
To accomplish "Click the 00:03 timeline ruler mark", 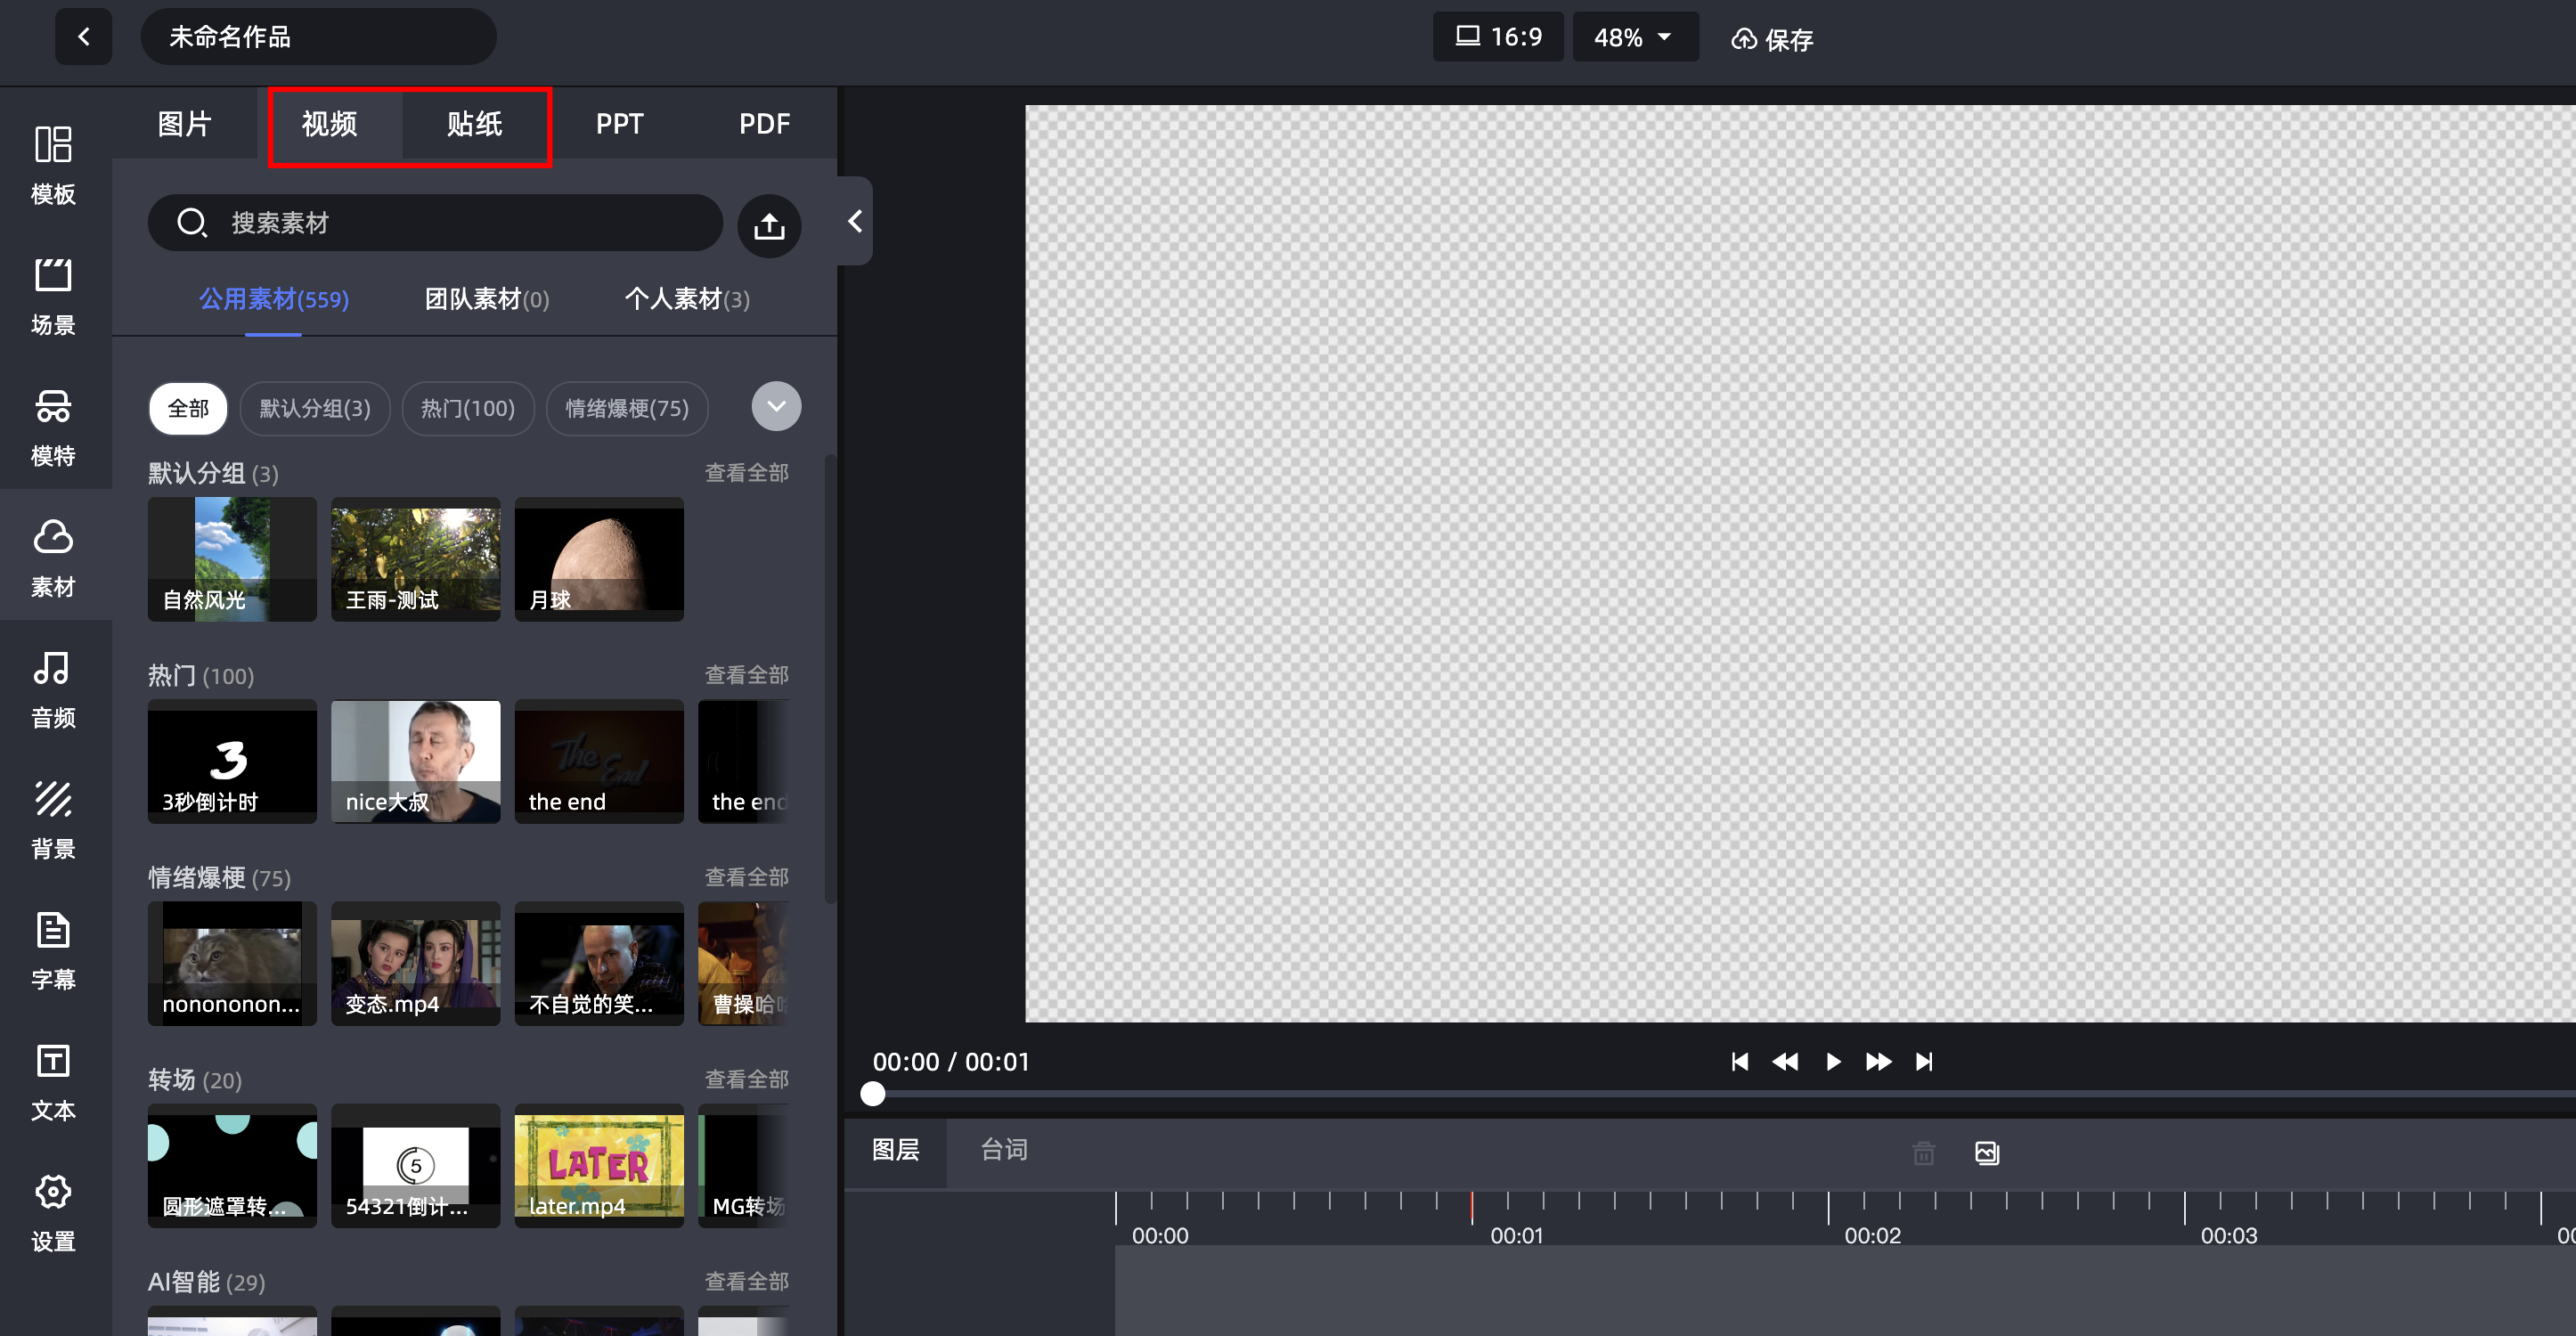I will [2228, 1235].
